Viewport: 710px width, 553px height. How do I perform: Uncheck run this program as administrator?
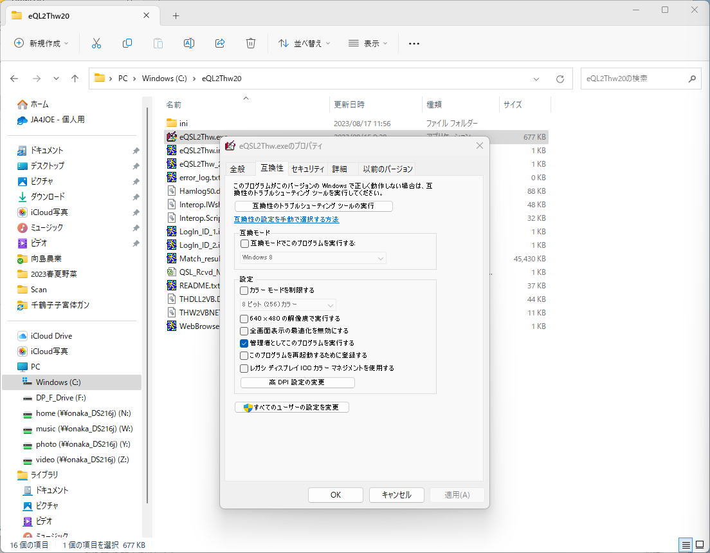click(x=244, y=344)
